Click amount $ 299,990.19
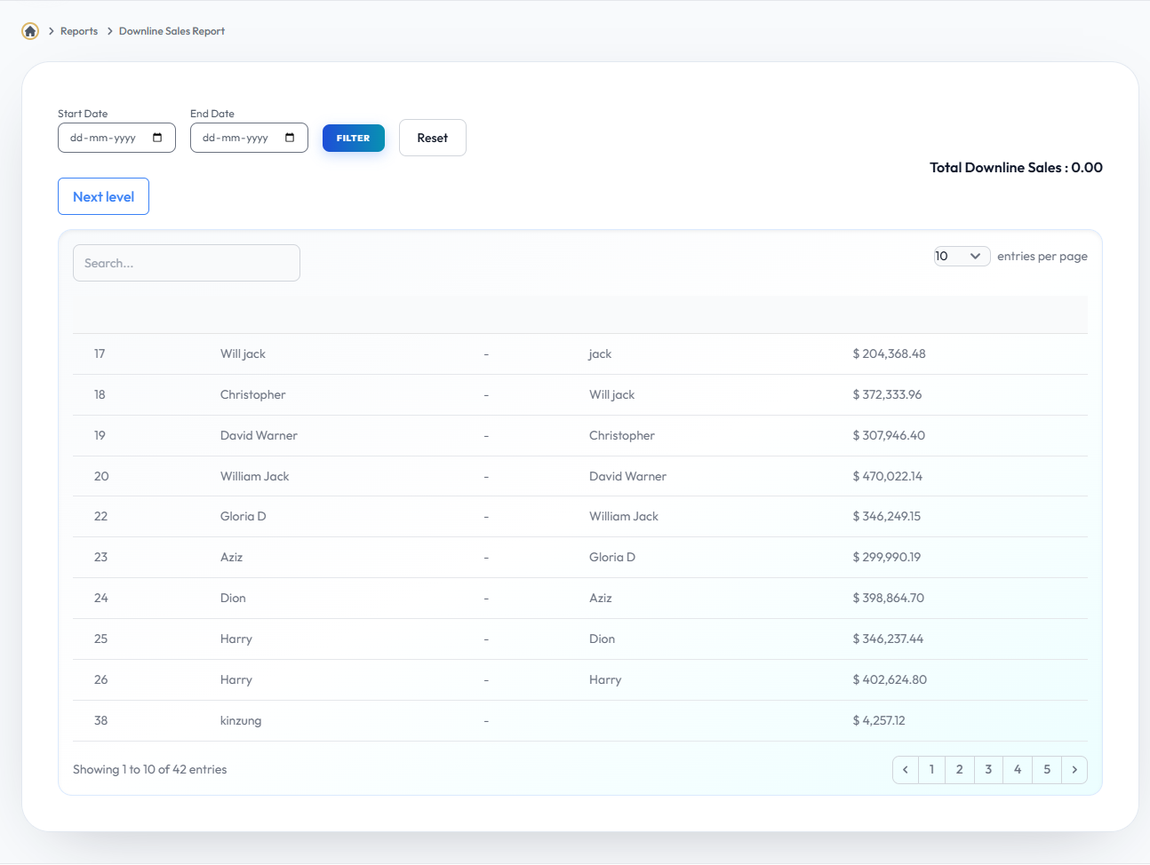Viewport: 1150px width, 865px height. tap(887, 557)
